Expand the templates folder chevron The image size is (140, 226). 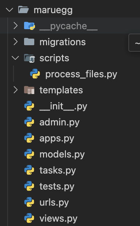15,90
